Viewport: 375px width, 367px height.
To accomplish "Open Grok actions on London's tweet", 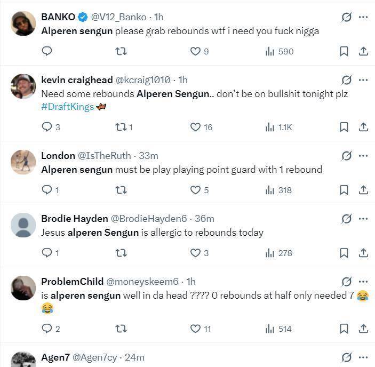I will tap(347, 155).
